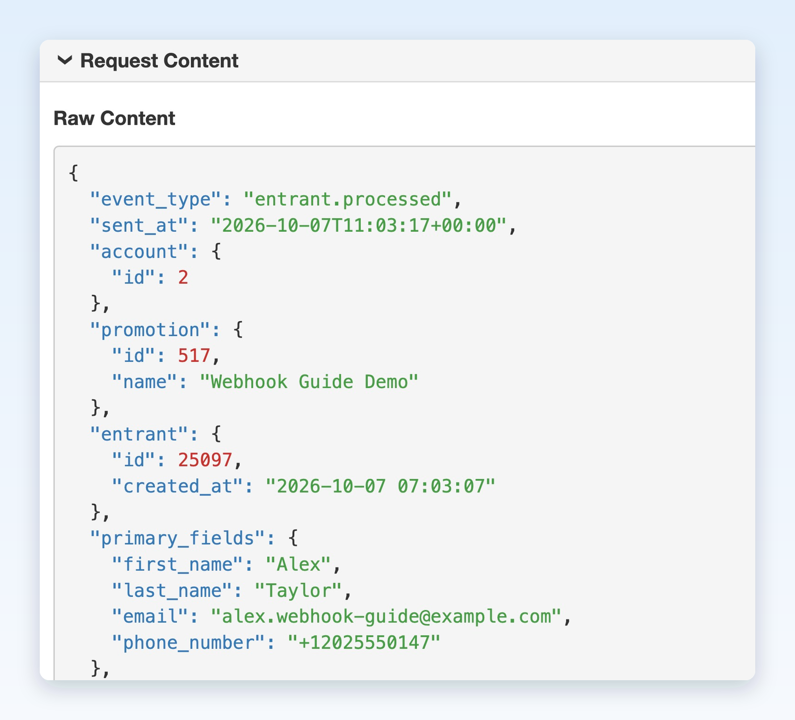Click the "event_type" key
The width and height of the screenshot is (795, 720).
click(x=155, y=199)
